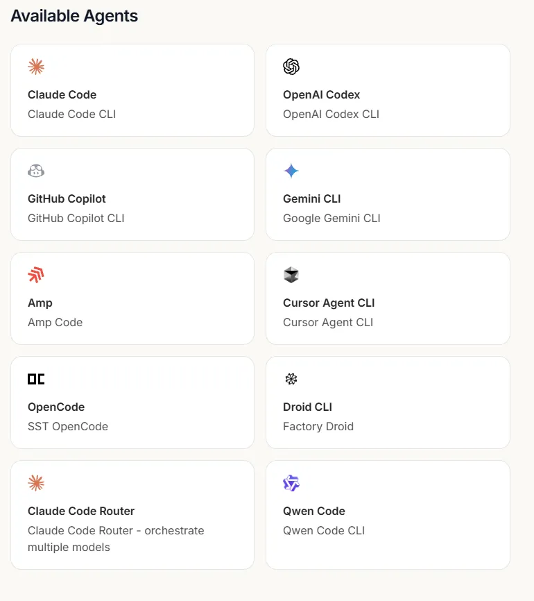
Task: Click the Cursor Agent CLI cube icon
Action: pos(291,275)
